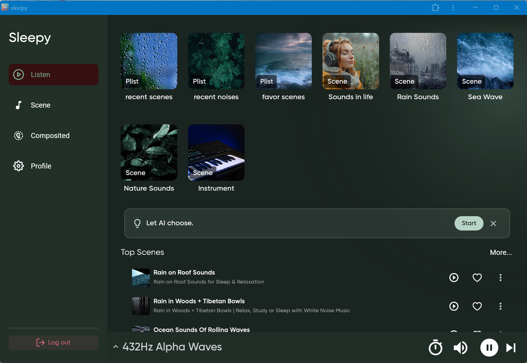This screenshot has height=363, width=527.
Task: Click More... next to Top Scenes
Action: 501,252
